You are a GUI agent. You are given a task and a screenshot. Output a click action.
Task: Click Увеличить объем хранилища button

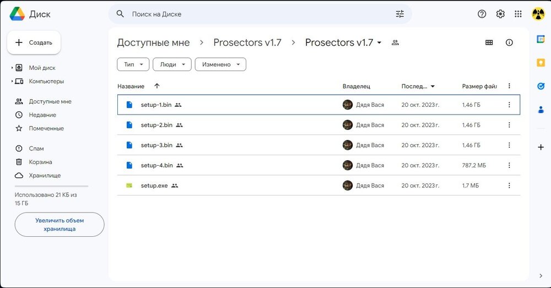pos(60,225)
